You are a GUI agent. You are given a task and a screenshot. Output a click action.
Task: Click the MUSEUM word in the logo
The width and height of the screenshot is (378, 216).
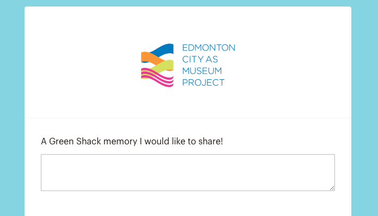click(202, 71)
